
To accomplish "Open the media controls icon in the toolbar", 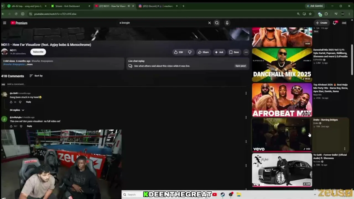I will point(336,14).
